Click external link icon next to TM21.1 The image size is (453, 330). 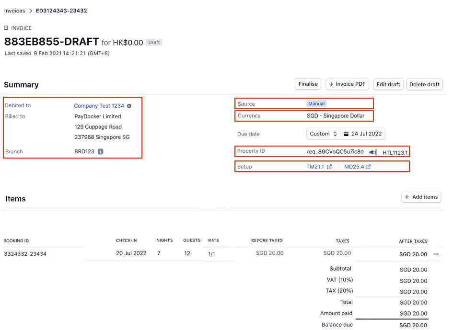(329, 167)
